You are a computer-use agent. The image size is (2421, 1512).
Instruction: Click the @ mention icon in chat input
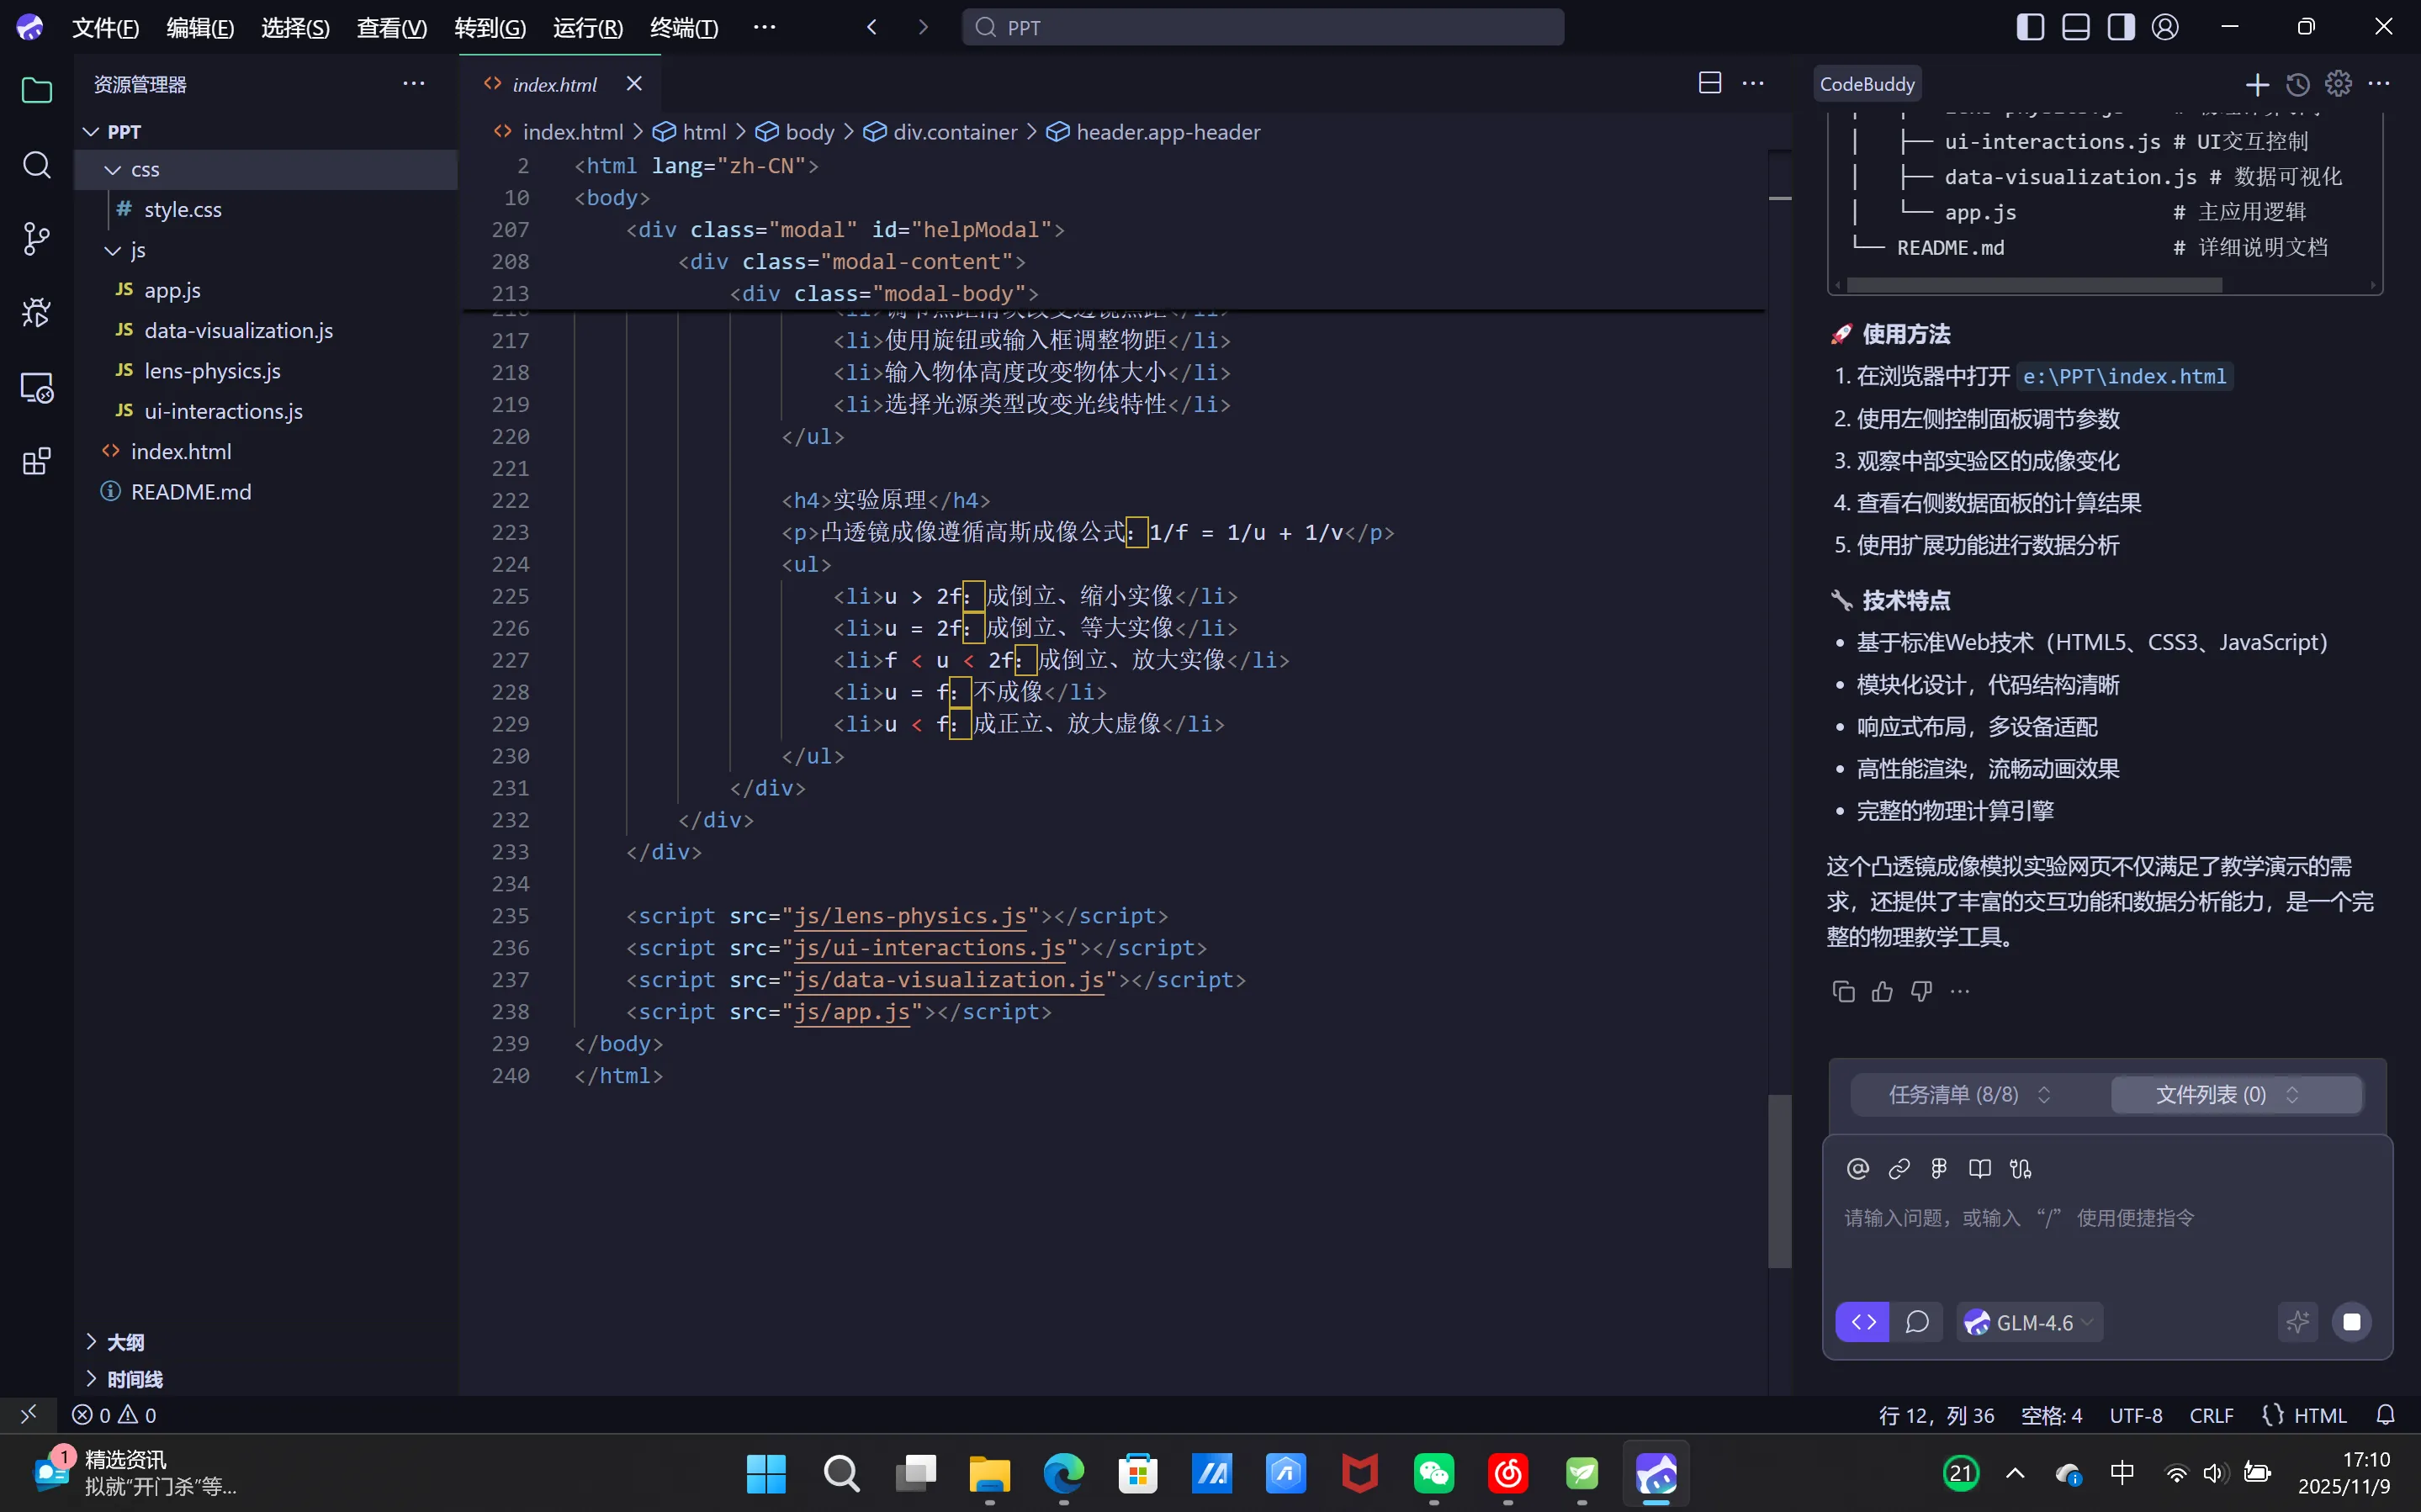[1858, 1168]
